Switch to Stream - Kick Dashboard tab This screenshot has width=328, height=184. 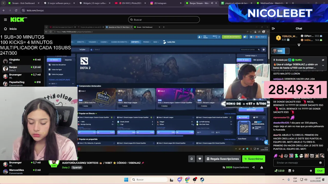tap(24, 3)
